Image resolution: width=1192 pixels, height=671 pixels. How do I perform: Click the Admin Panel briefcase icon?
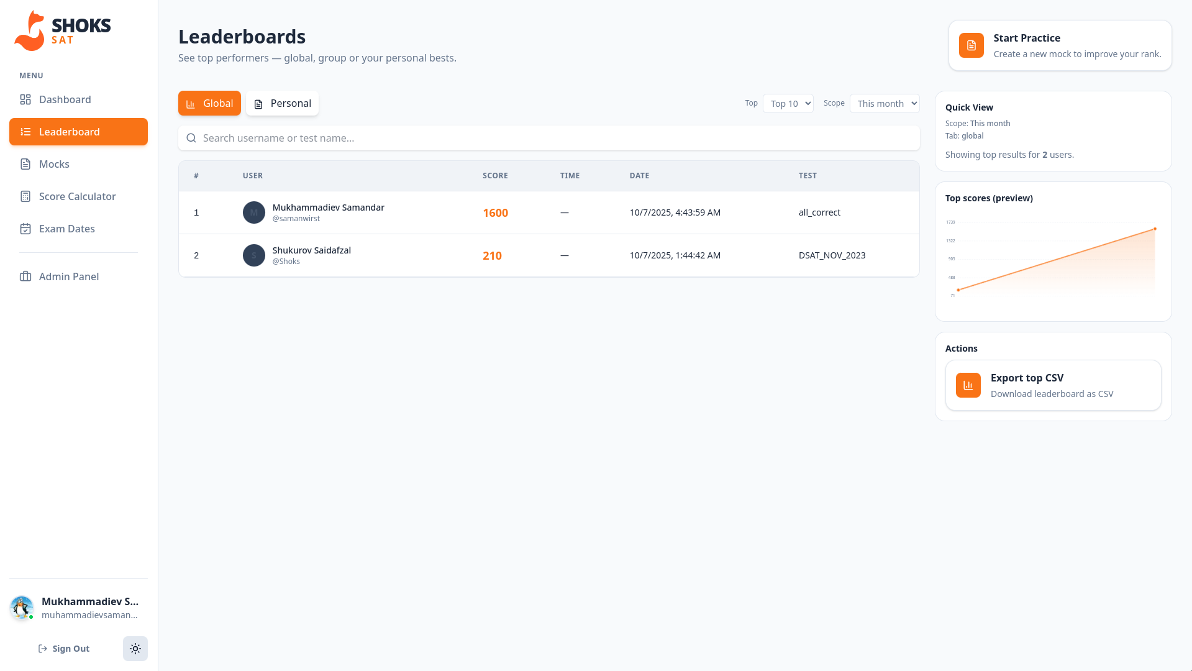coord(25,276)
